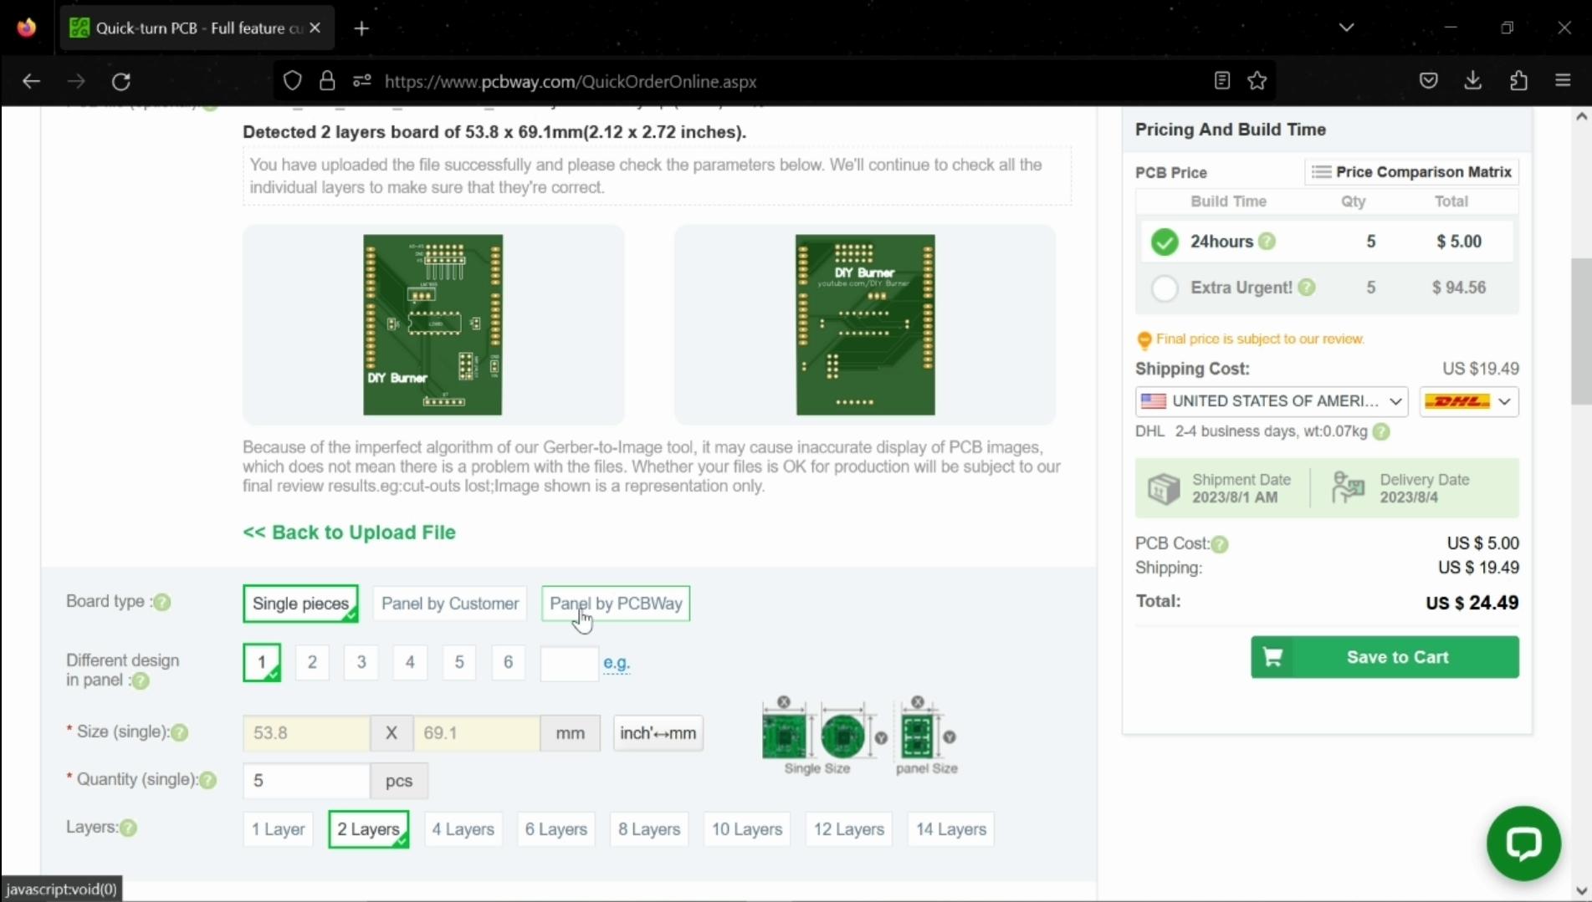
Task: Save the page to Pocket
Action: pos(1429,80)
